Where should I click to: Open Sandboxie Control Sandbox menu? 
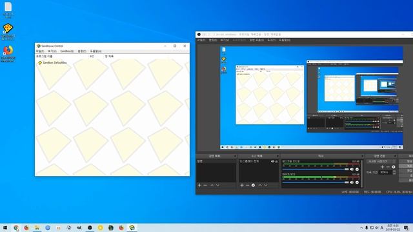coord(67,52)
